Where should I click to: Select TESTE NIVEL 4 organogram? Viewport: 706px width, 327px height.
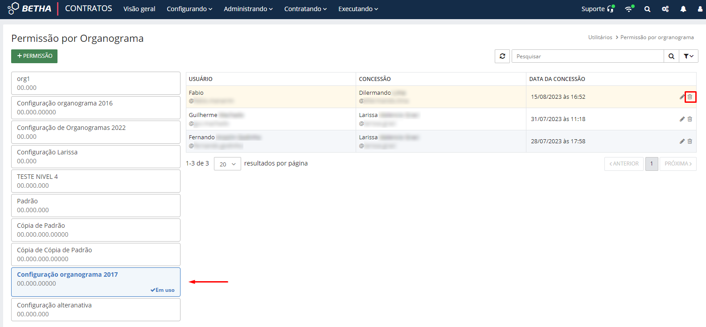(96, 181)
